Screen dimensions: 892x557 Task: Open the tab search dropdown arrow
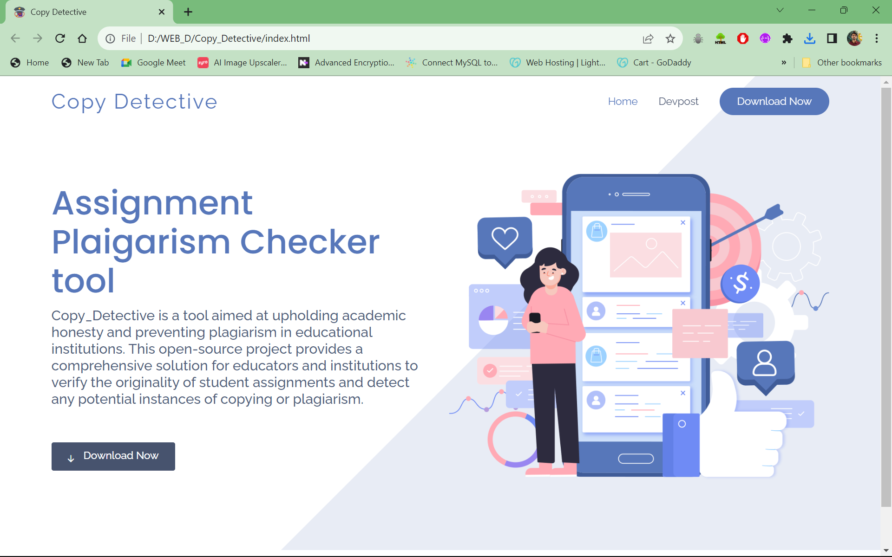780,10
